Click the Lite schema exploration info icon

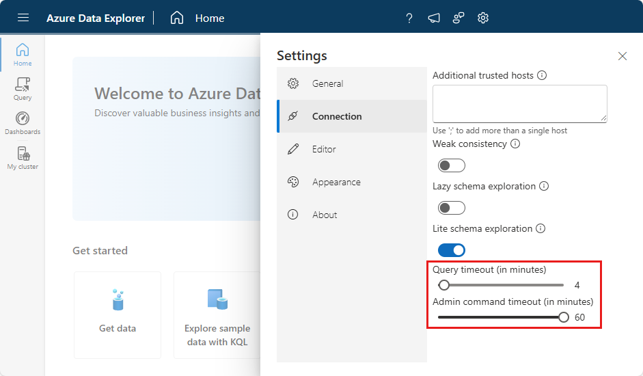click(x=541, y=228)
